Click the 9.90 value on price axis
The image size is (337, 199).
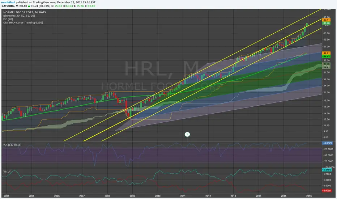pyautogui.click(x=326, y=131)
